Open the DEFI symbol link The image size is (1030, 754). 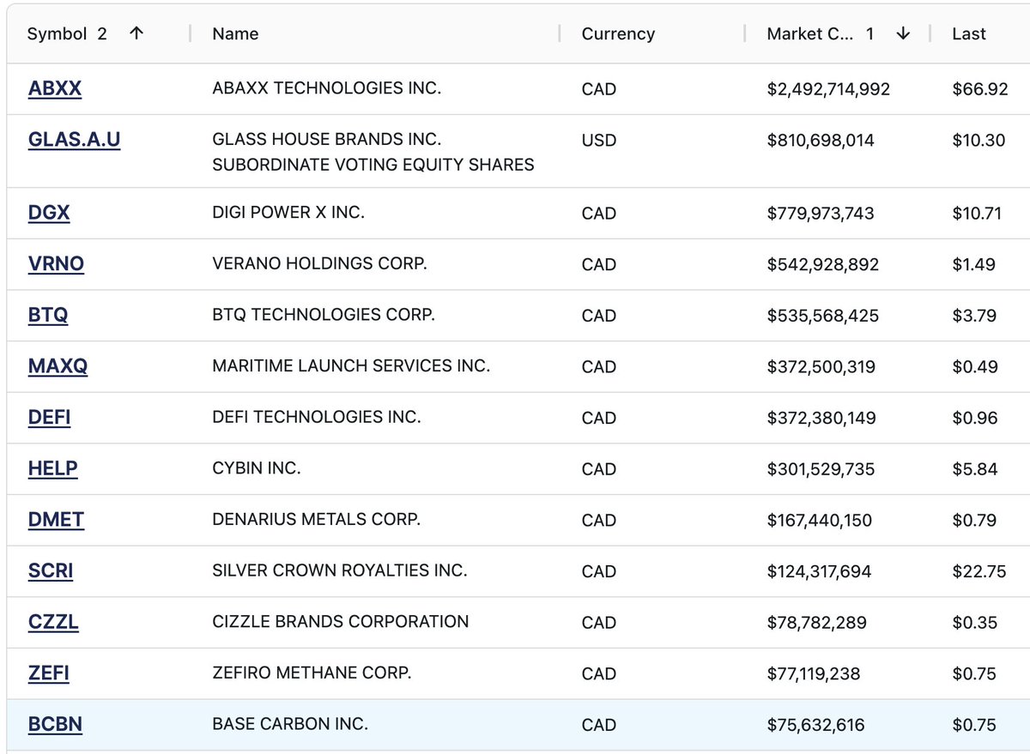click(x=49, y=418)
